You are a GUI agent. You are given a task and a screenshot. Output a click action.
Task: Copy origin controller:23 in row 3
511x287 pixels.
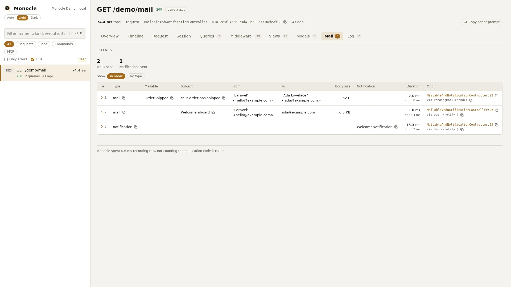(x=497, y=125)
